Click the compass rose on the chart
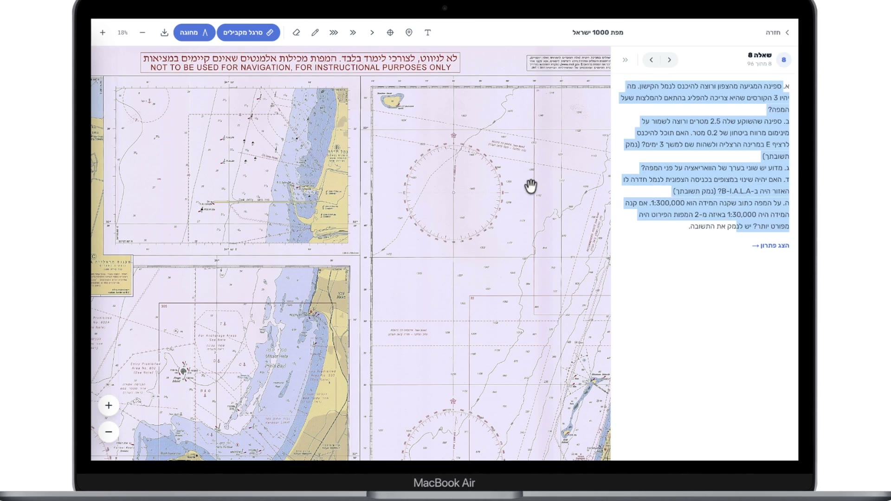891x501 pixels. point(453,192)
